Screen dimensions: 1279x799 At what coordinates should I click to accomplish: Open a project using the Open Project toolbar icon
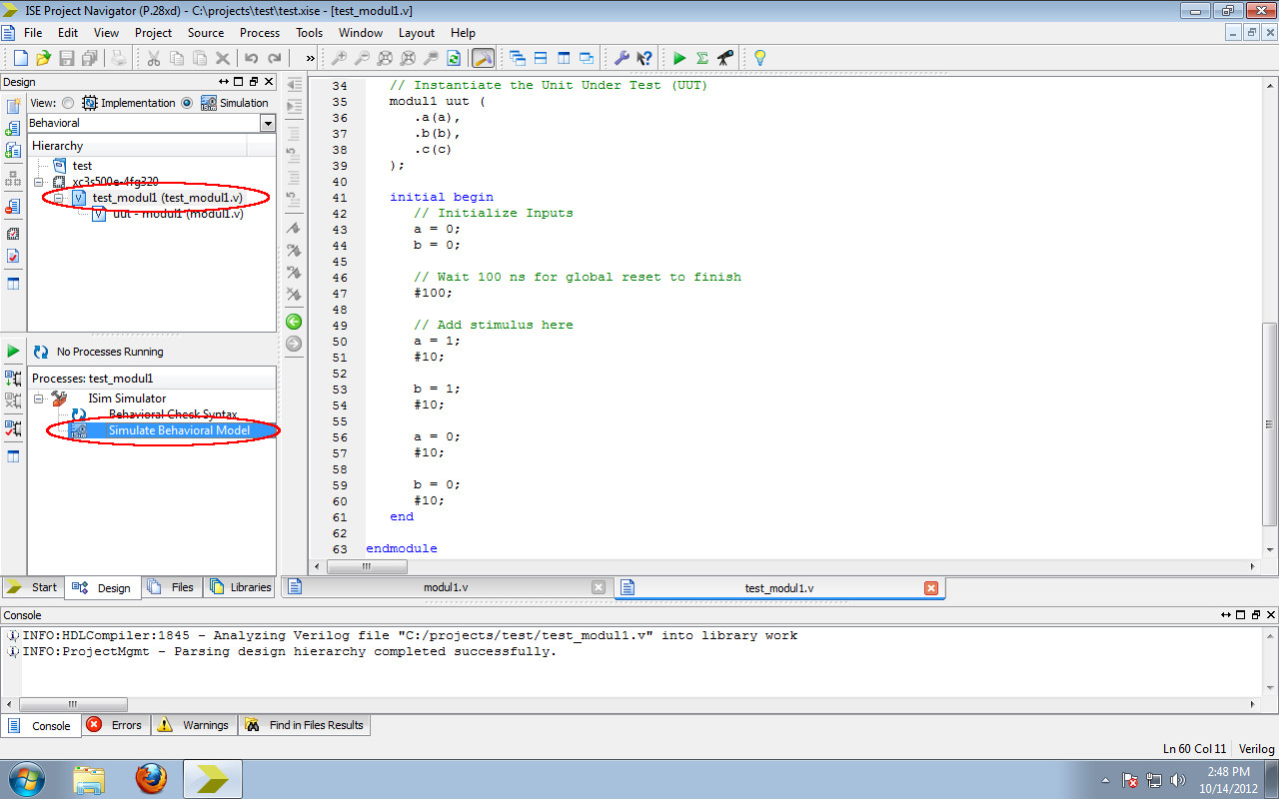click(42, 58)
